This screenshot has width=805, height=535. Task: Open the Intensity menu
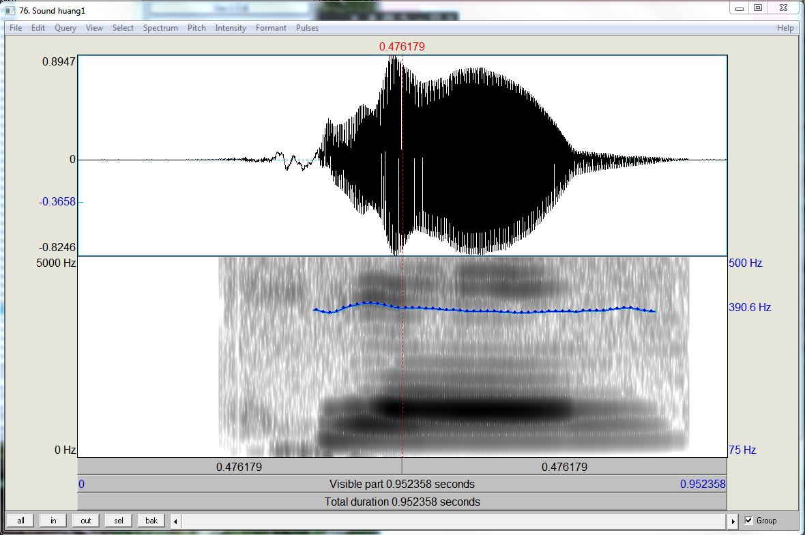coord(231,28)
